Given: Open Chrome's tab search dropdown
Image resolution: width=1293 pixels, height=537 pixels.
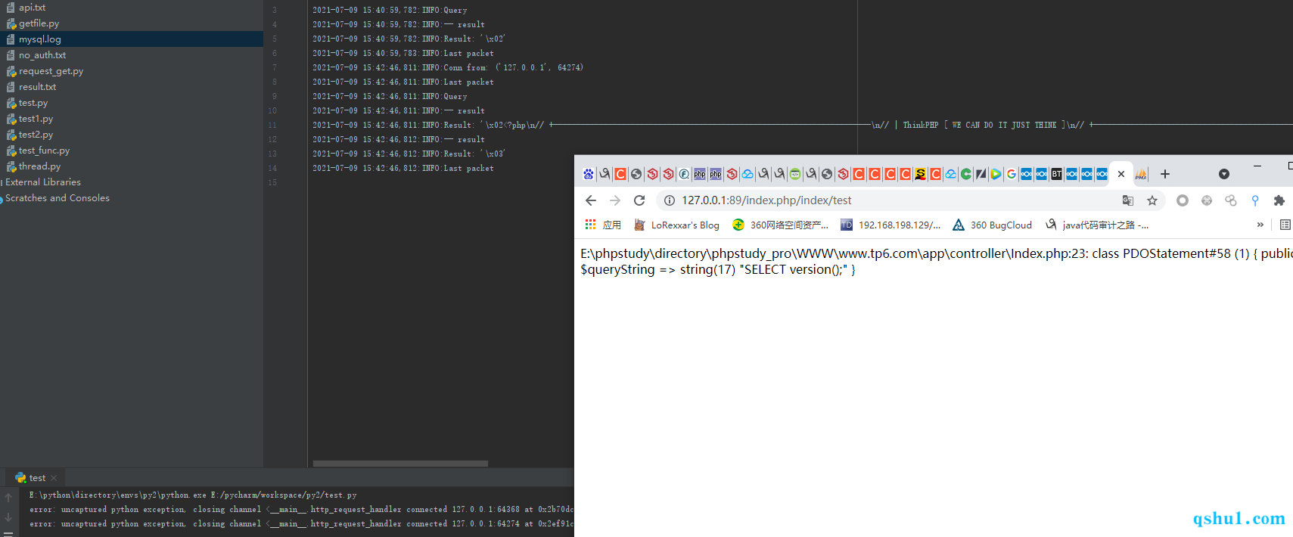Looking at the screenshot, I should pos(1224,174).
